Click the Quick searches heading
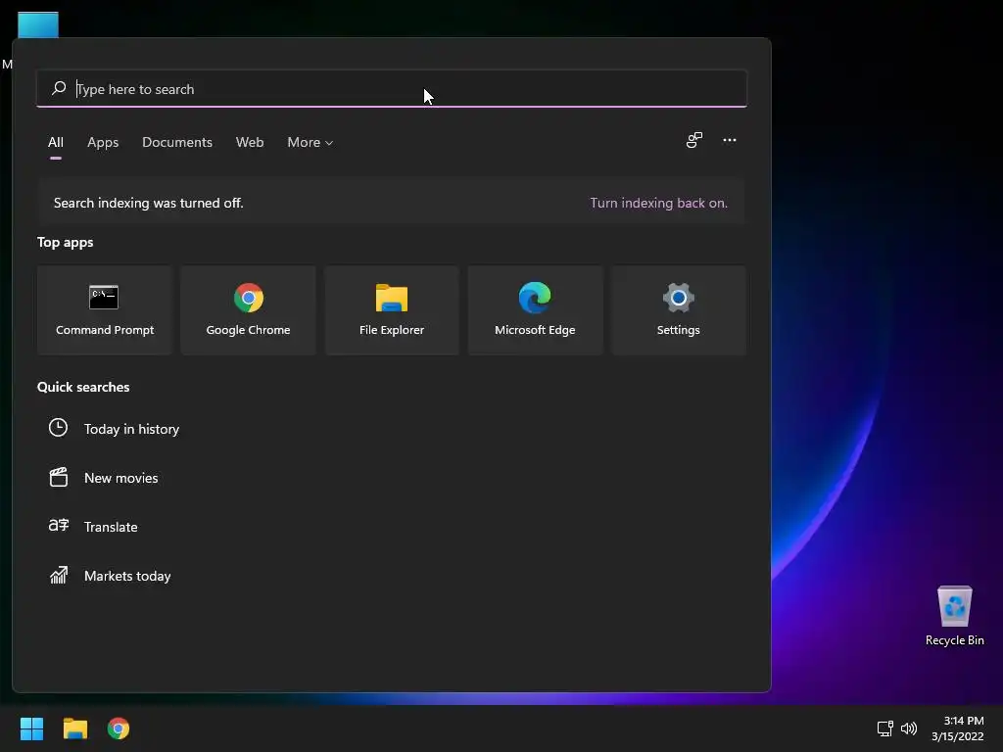The width and height of the screenshot is (1003, 752). [83, 387]
